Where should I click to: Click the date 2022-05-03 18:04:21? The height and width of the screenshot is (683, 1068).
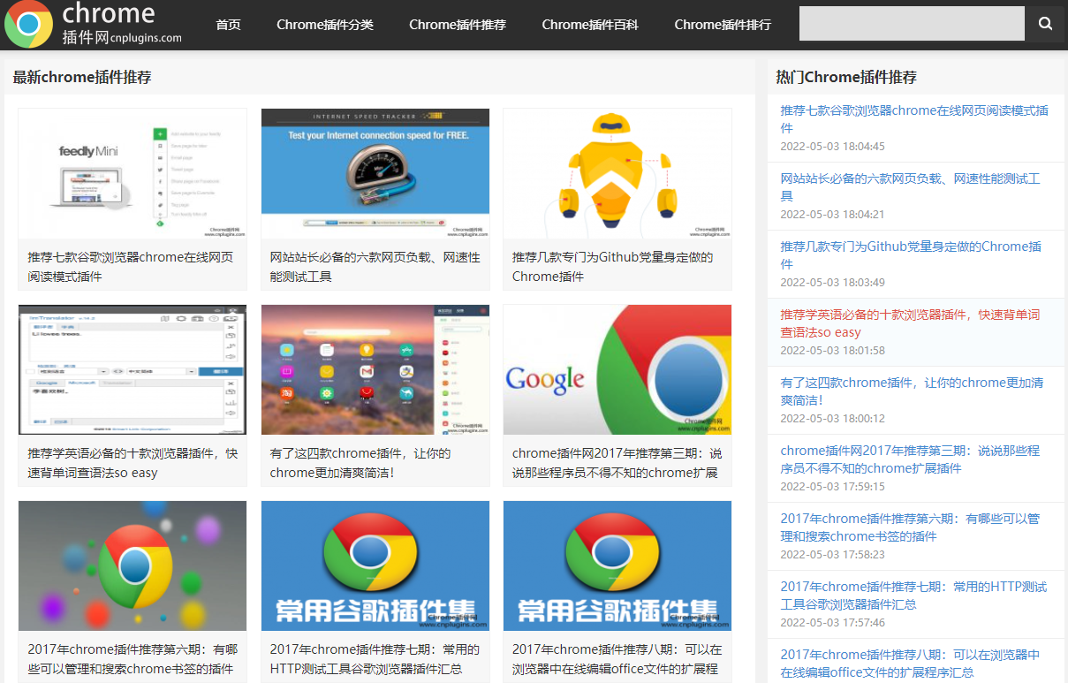pos(832,214)
